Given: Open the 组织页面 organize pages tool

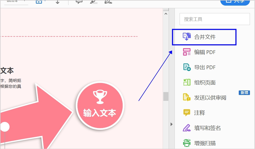Looking at the screenshot, I should [199, 82].
